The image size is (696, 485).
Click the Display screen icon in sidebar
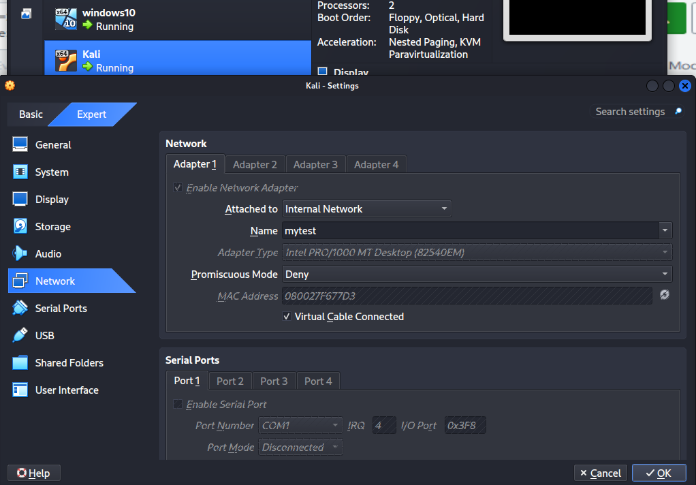click(20, 199)
